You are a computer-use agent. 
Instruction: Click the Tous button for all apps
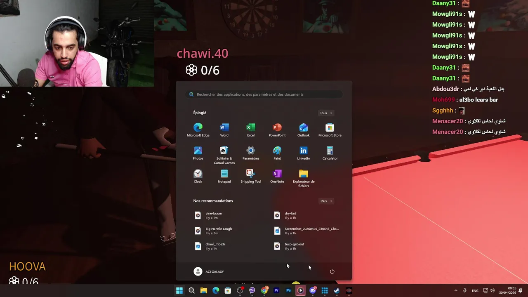(x=326, y=113)
